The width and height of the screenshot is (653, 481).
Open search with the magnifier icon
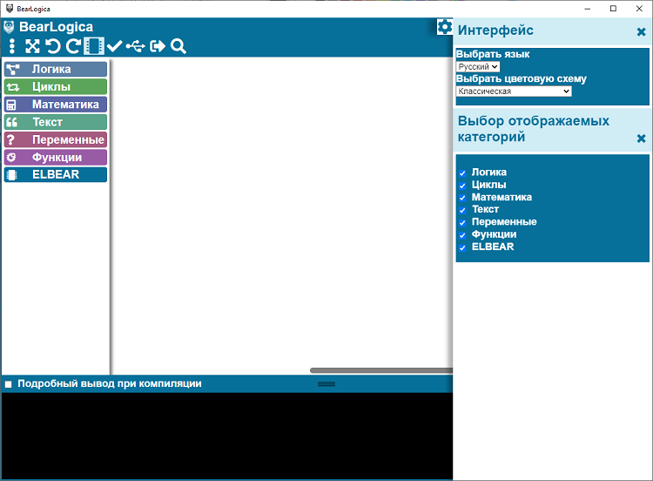point(178,46)
